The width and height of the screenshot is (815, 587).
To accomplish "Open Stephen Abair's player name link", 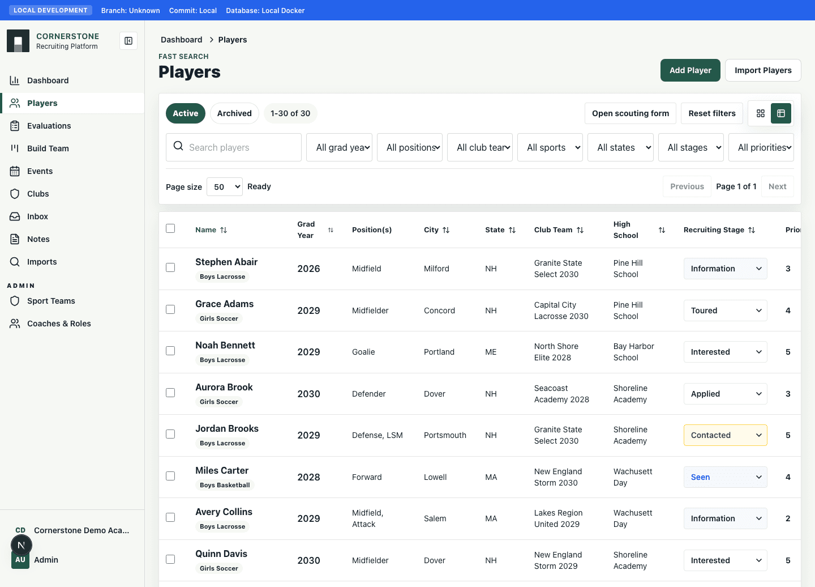I will pyautogui.click(x=226, y=262).
